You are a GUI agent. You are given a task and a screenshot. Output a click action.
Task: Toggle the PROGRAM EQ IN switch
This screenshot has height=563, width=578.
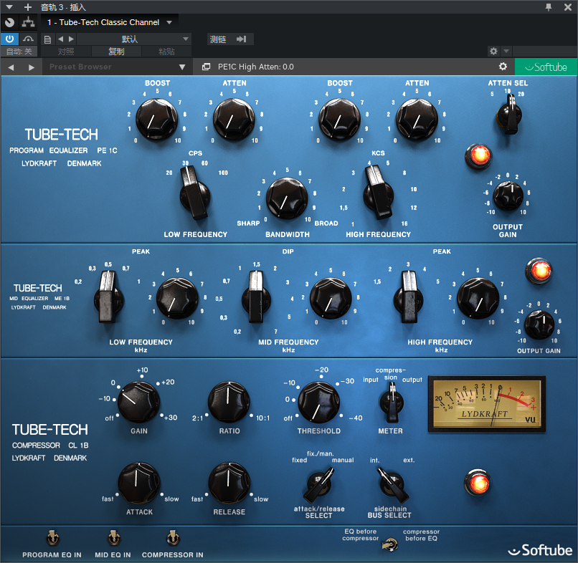[52, 537]
